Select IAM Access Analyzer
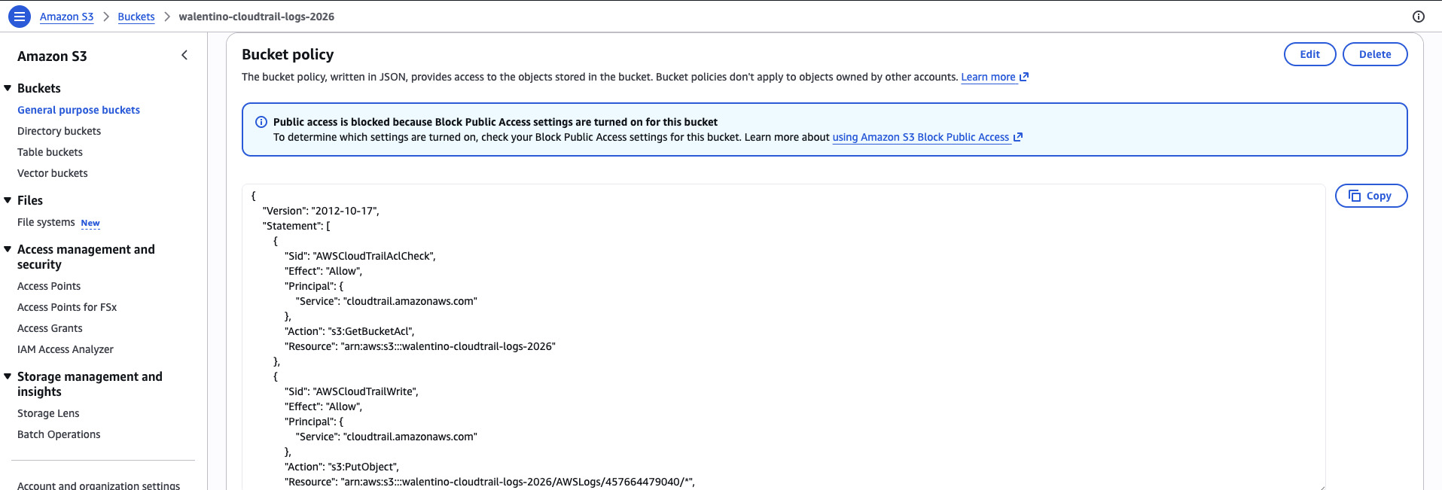 click(x=66, y=349)
